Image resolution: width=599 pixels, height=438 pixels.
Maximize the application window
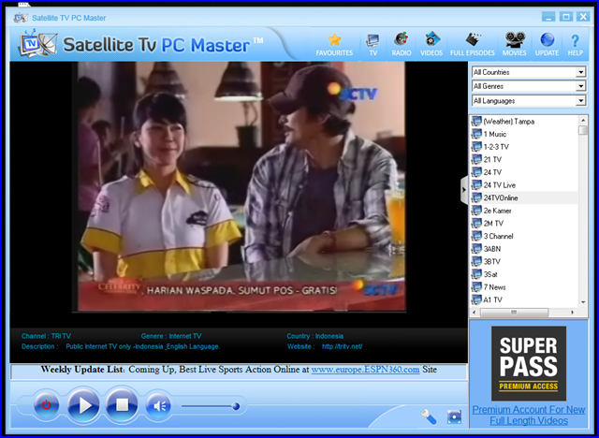pos(565,17)
